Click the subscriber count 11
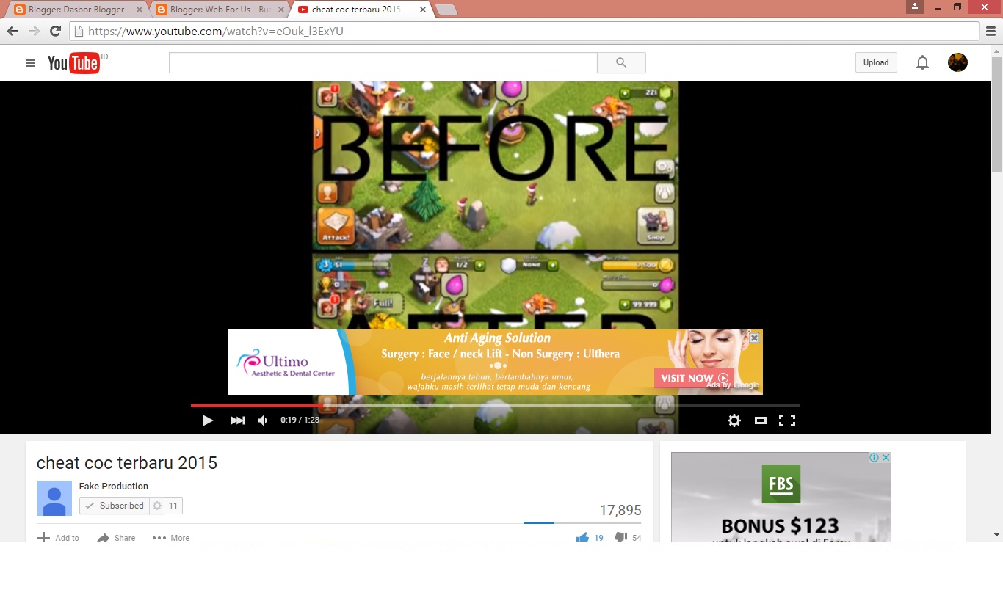Screen dimensions: 1003x590 pos(173,506)
